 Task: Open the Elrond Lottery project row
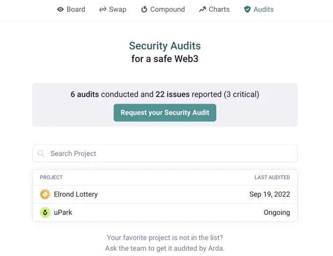coord(165,194)
